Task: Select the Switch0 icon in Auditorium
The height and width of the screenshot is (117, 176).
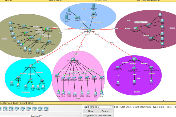Action: [x=57, y=75]
